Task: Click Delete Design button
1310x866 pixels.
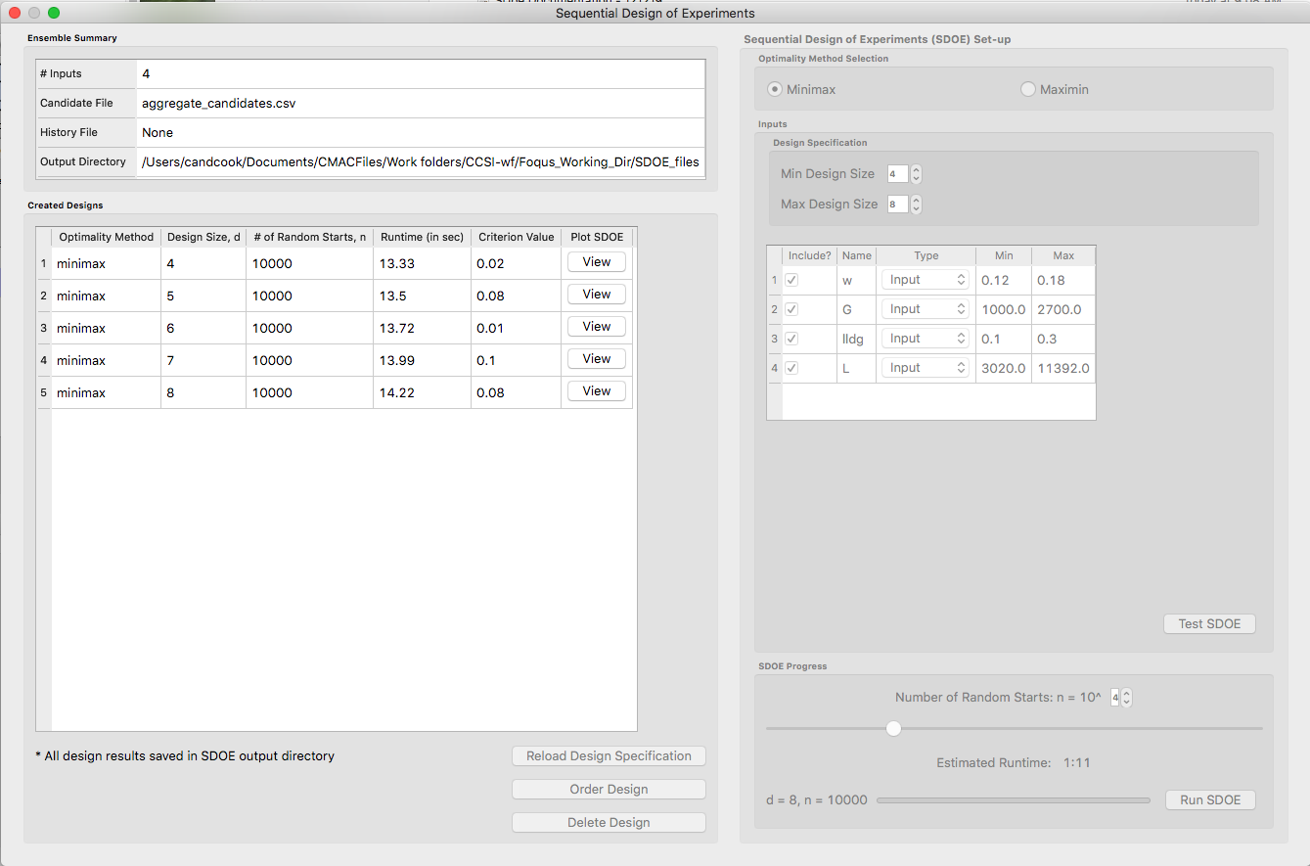Action: point(609,822)
